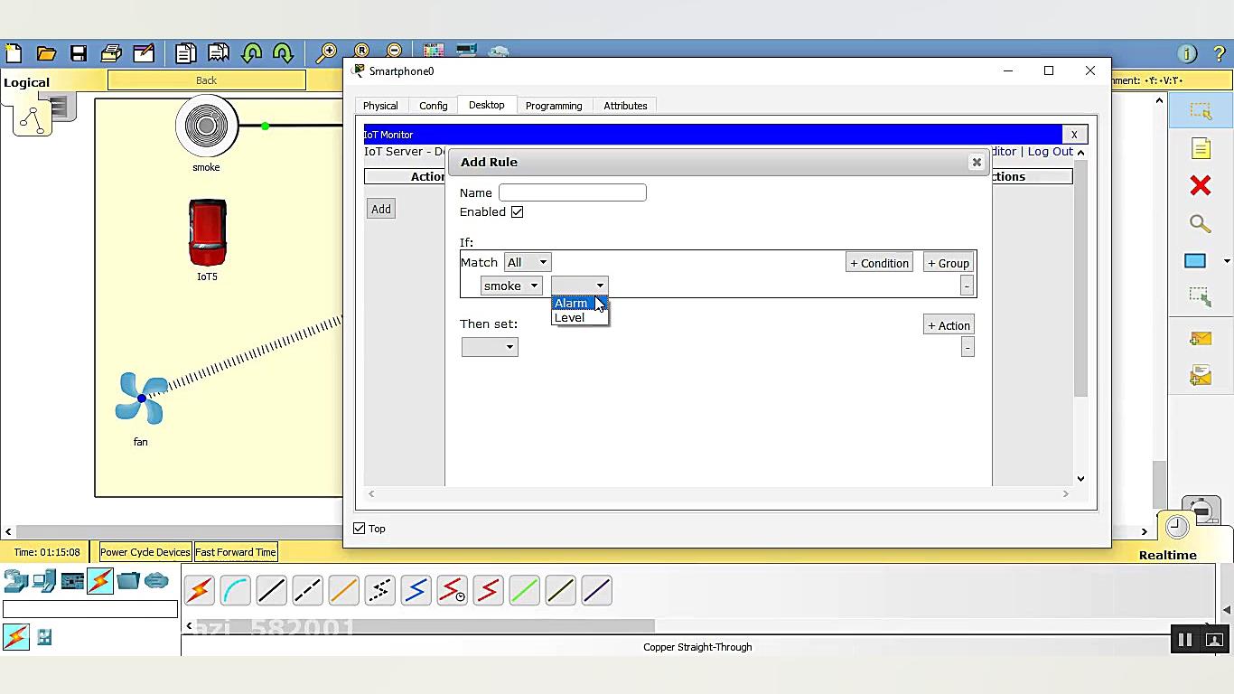Image resolution: width=1234 pixels, height=694 pixels.
Task: Click the New file icon
Action: point(13,53)
